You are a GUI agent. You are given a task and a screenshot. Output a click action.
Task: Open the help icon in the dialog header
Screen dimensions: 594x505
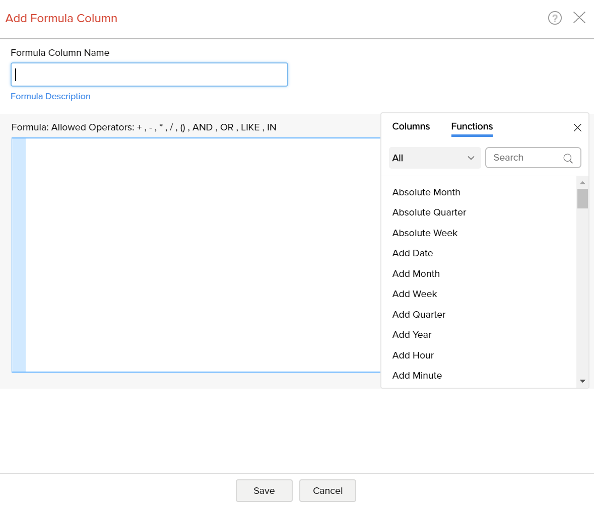click(555, 18)
